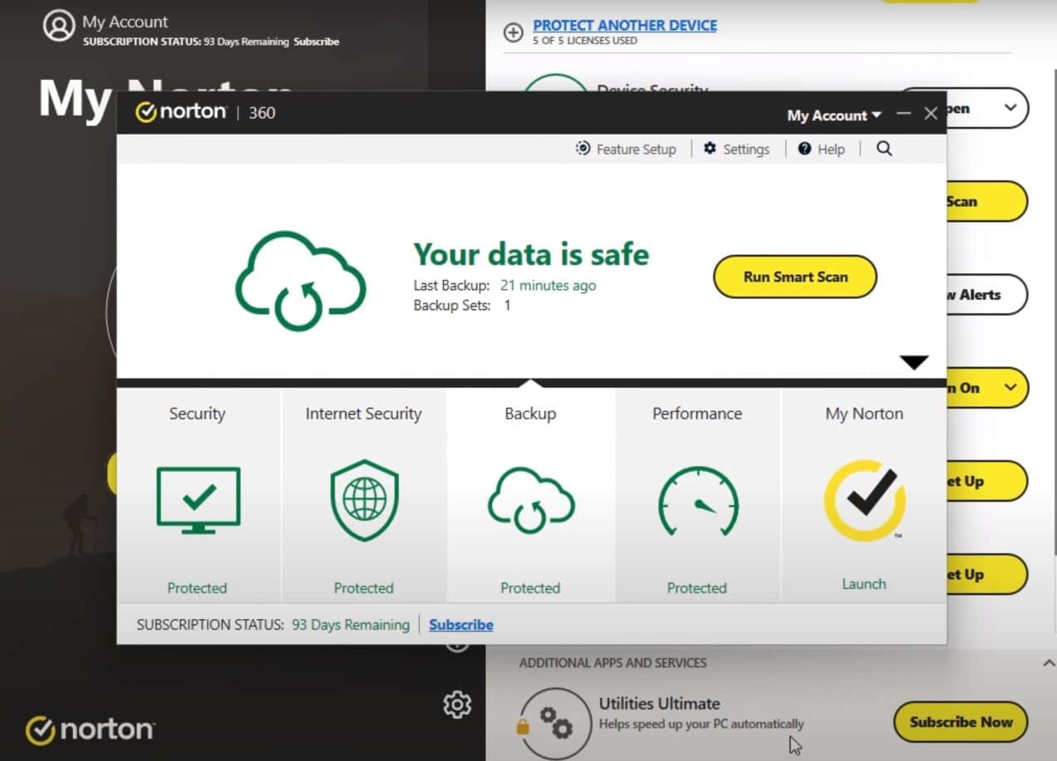Select the Internet Security shield globe icon

[x=364, y=502]
